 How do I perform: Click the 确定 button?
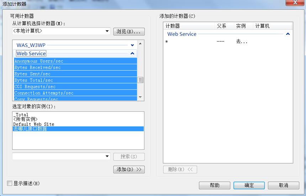249,185
